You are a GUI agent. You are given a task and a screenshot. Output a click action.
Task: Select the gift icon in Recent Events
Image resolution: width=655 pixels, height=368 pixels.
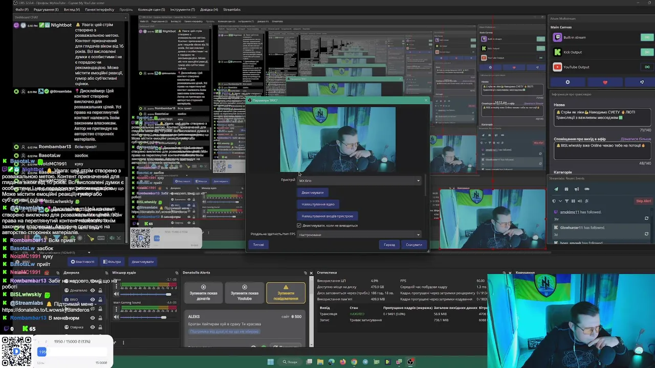coord(566,189)
